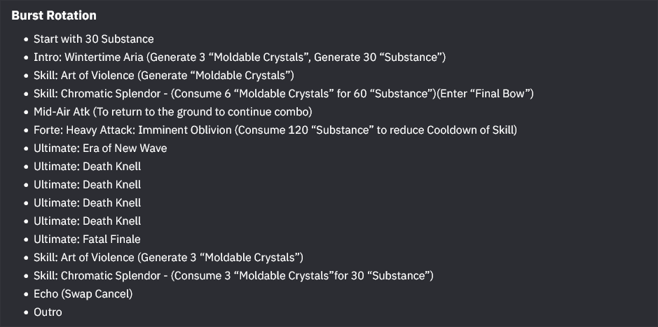Click the bullet before Outro
The height and width of the screenshot is (327, 658).
27,312
